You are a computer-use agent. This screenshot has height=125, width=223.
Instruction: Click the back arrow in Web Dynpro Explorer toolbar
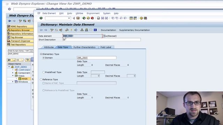coord(10,21)
